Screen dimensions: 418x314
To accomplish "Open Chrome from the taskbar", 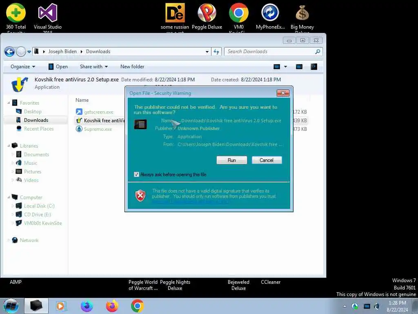I will point(137,306).
